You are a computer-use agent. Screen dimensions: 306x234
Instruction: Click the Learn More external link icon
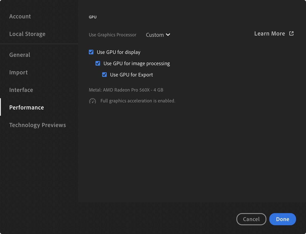291,33
